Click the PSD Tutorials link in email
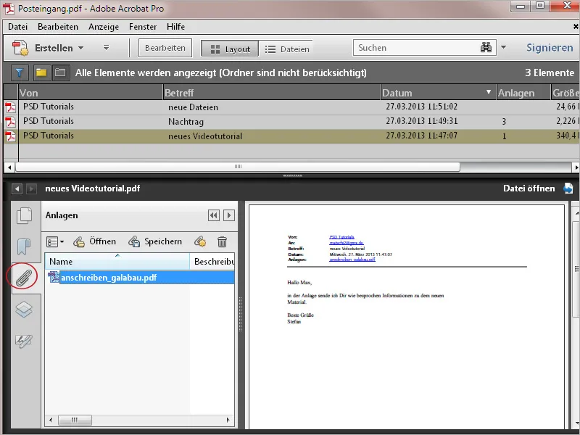 pos(341,237)
